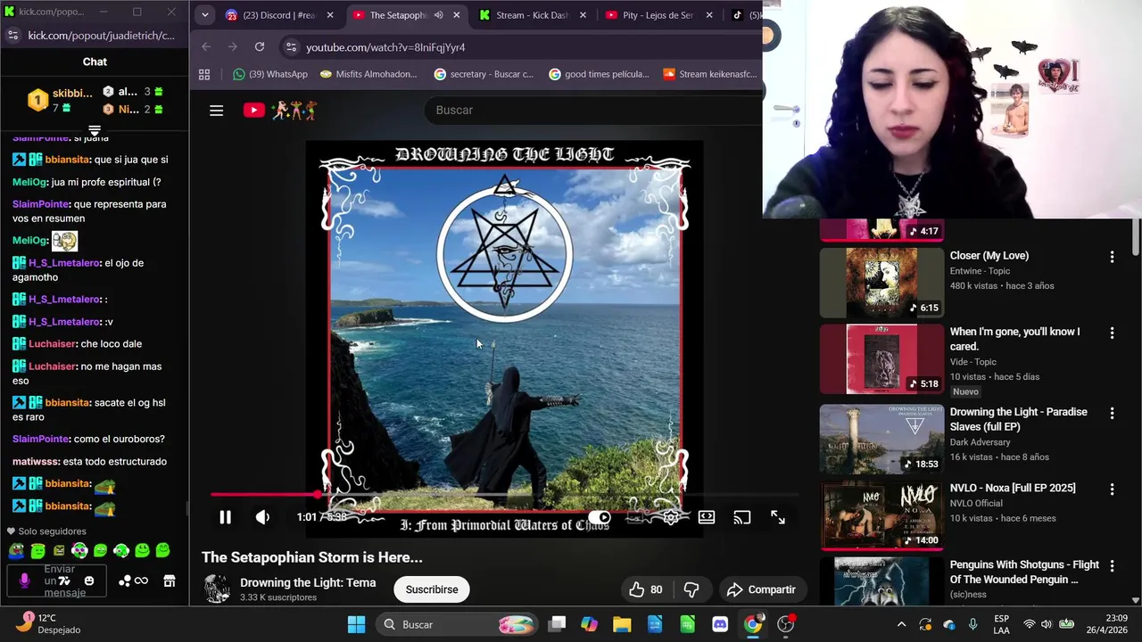Open Discord from the taskbar

click(720, 624)
